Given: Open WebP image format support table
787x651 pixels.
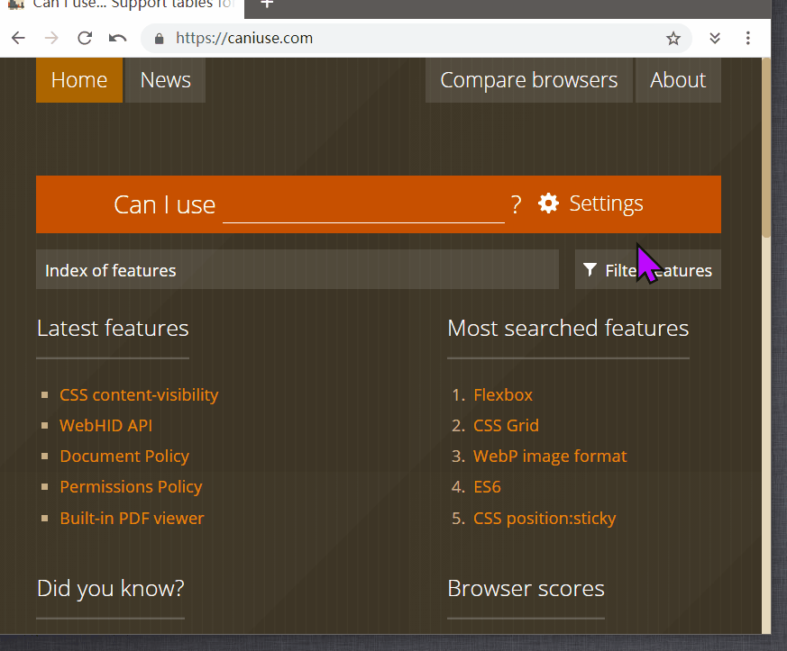Looking at the screenshot, I should click(550, 456).
